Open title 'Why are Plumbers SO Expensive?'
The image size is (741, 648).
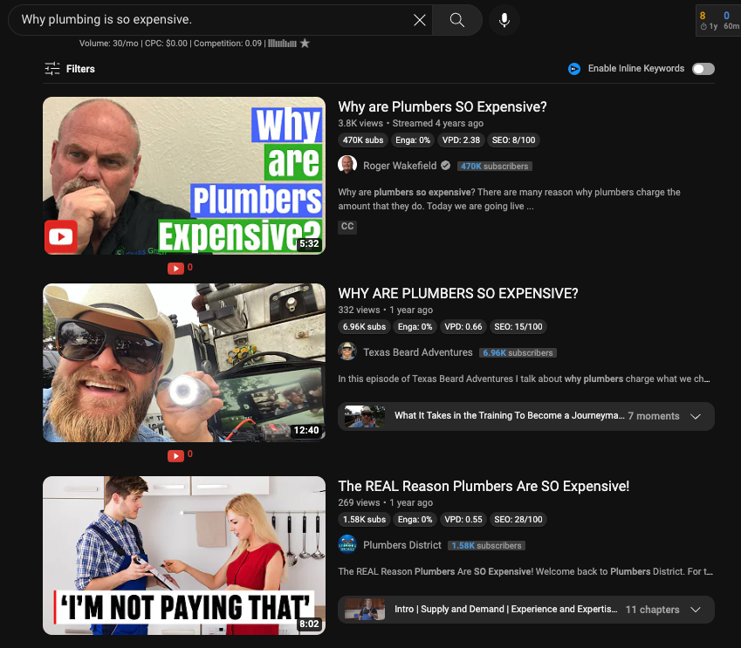[x=443, y=106]
